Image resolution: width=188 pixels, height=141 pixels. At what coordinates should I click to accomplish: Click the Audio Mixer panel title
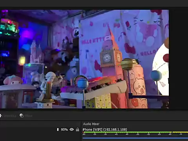(x=91, y=124)
